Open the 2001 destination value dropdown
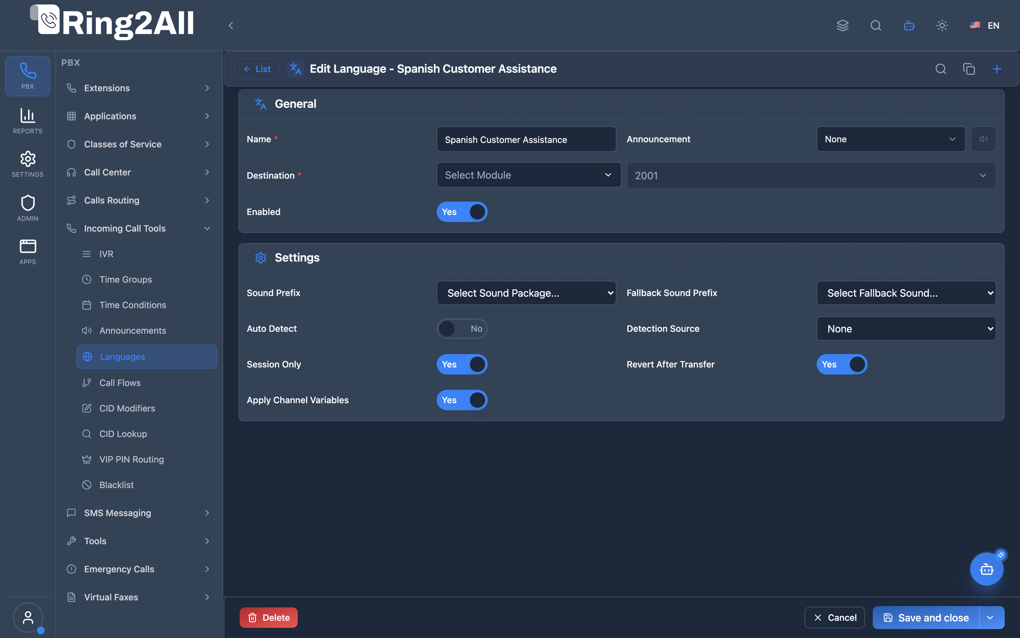The height and width of the screenshot is (638, 1020). point(811,175)
